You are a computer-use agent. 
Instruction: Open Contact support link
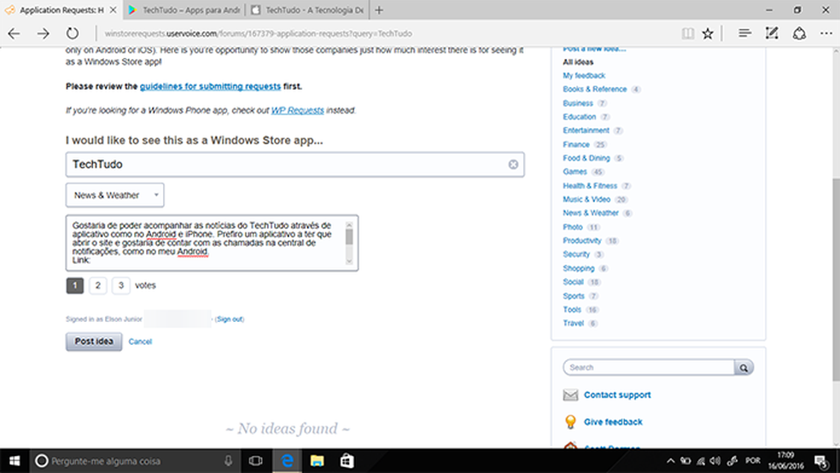click(x=617, y=394)
